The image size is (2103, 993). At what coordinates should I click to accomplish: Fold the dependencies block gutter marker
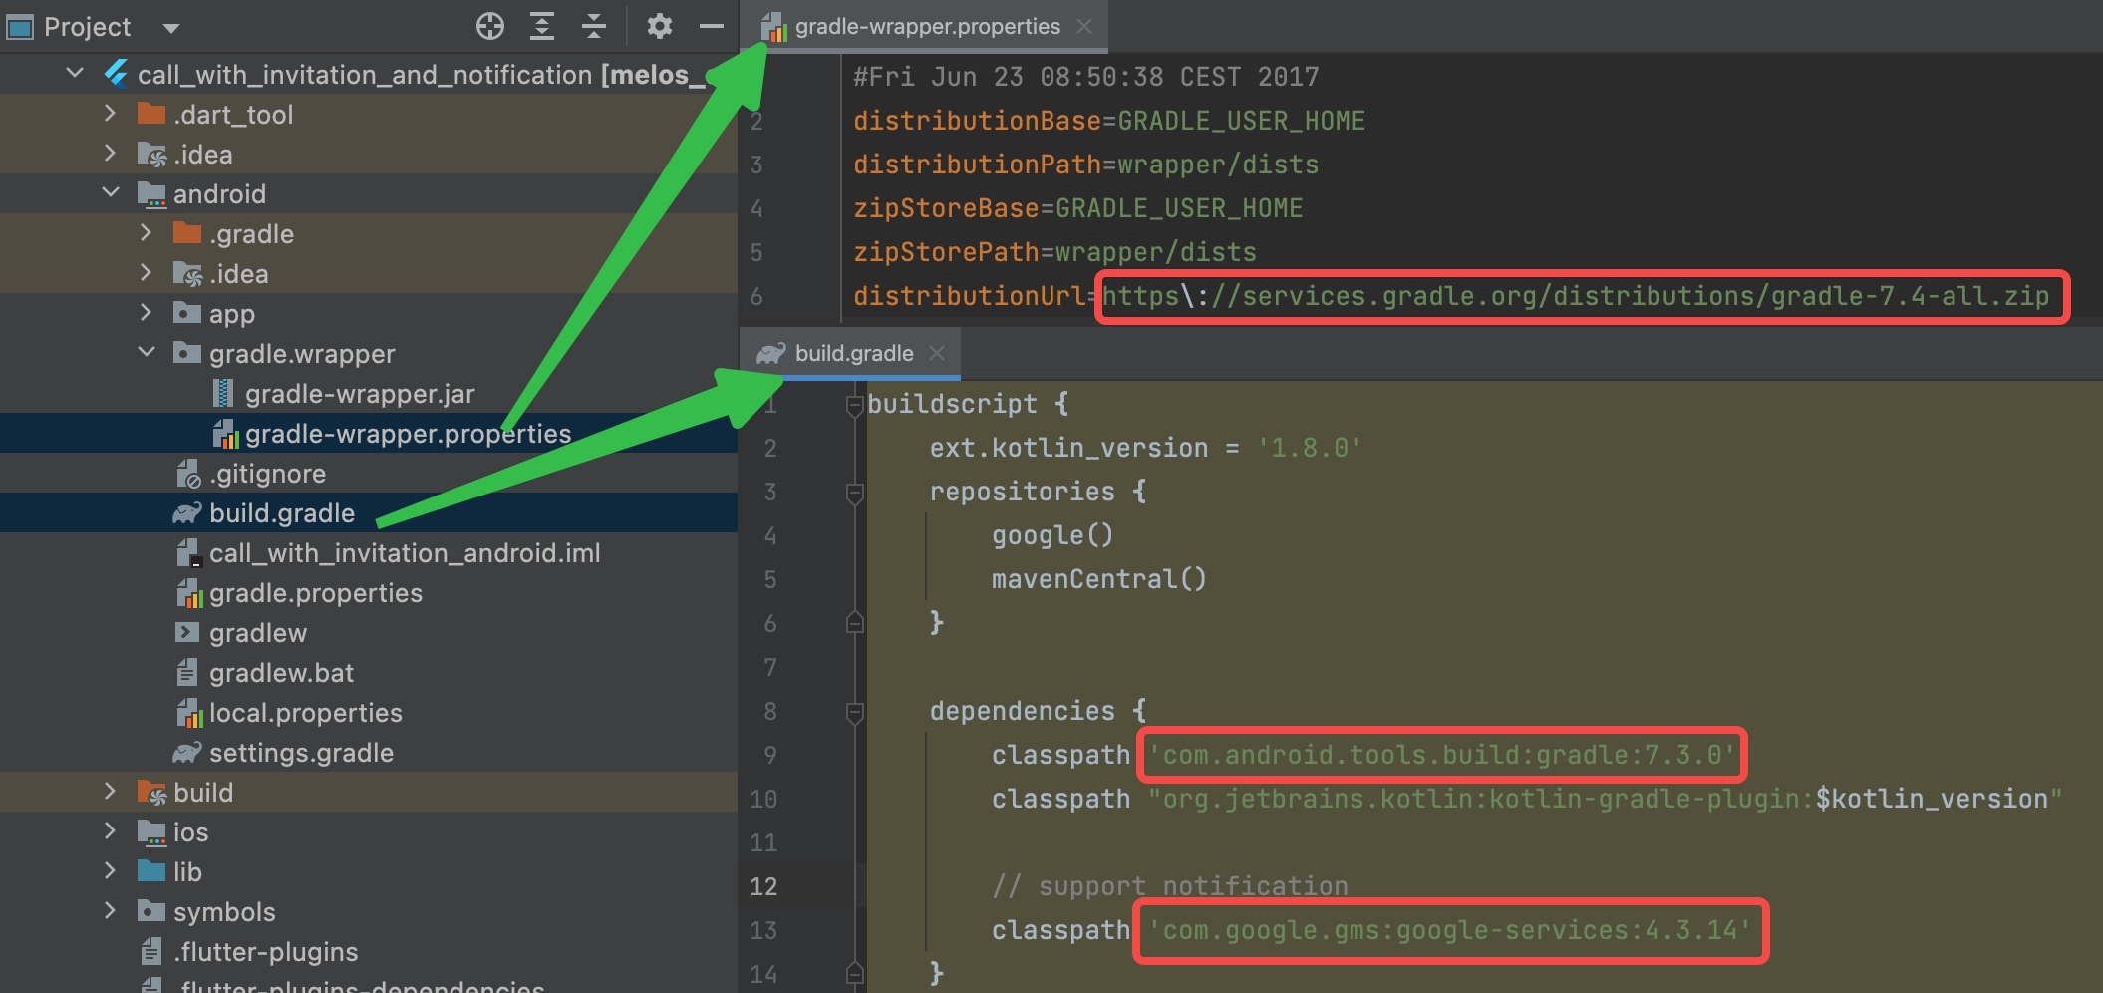click(x=854, y=712)
